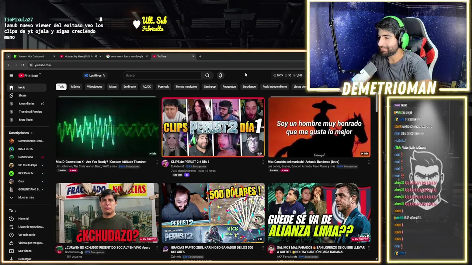This screenshot has height=265, width=472.
Task: Click the browser address bar showing youtube.com
Action: pos(166,65)
